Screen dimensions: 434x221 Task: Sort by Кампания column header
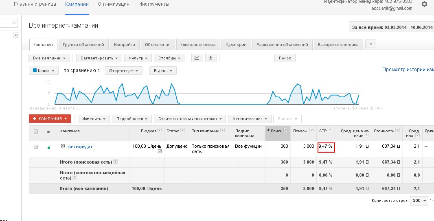70,131
